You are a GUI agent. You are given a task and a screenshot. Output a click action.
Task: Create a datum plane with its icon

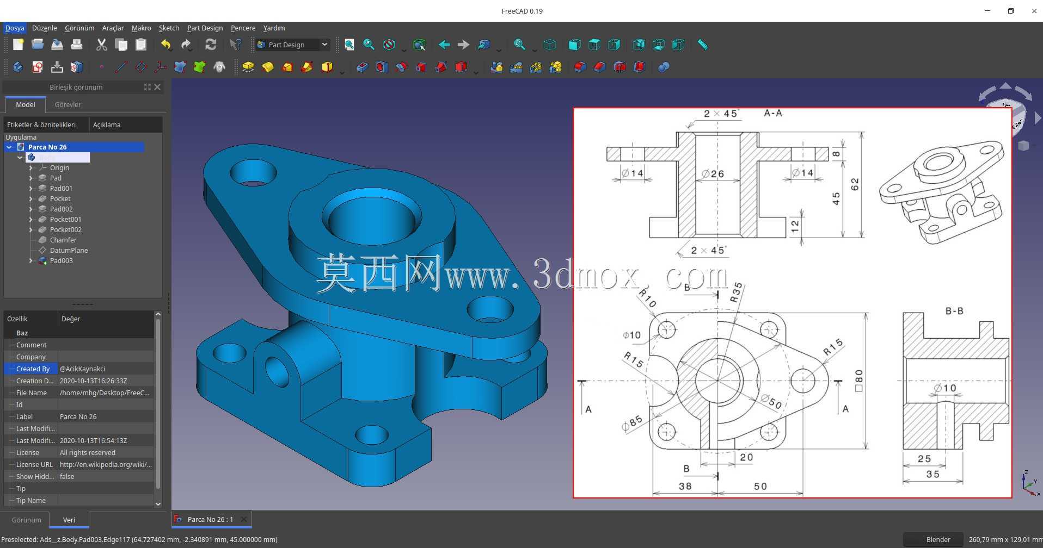(x=141, y=67)
